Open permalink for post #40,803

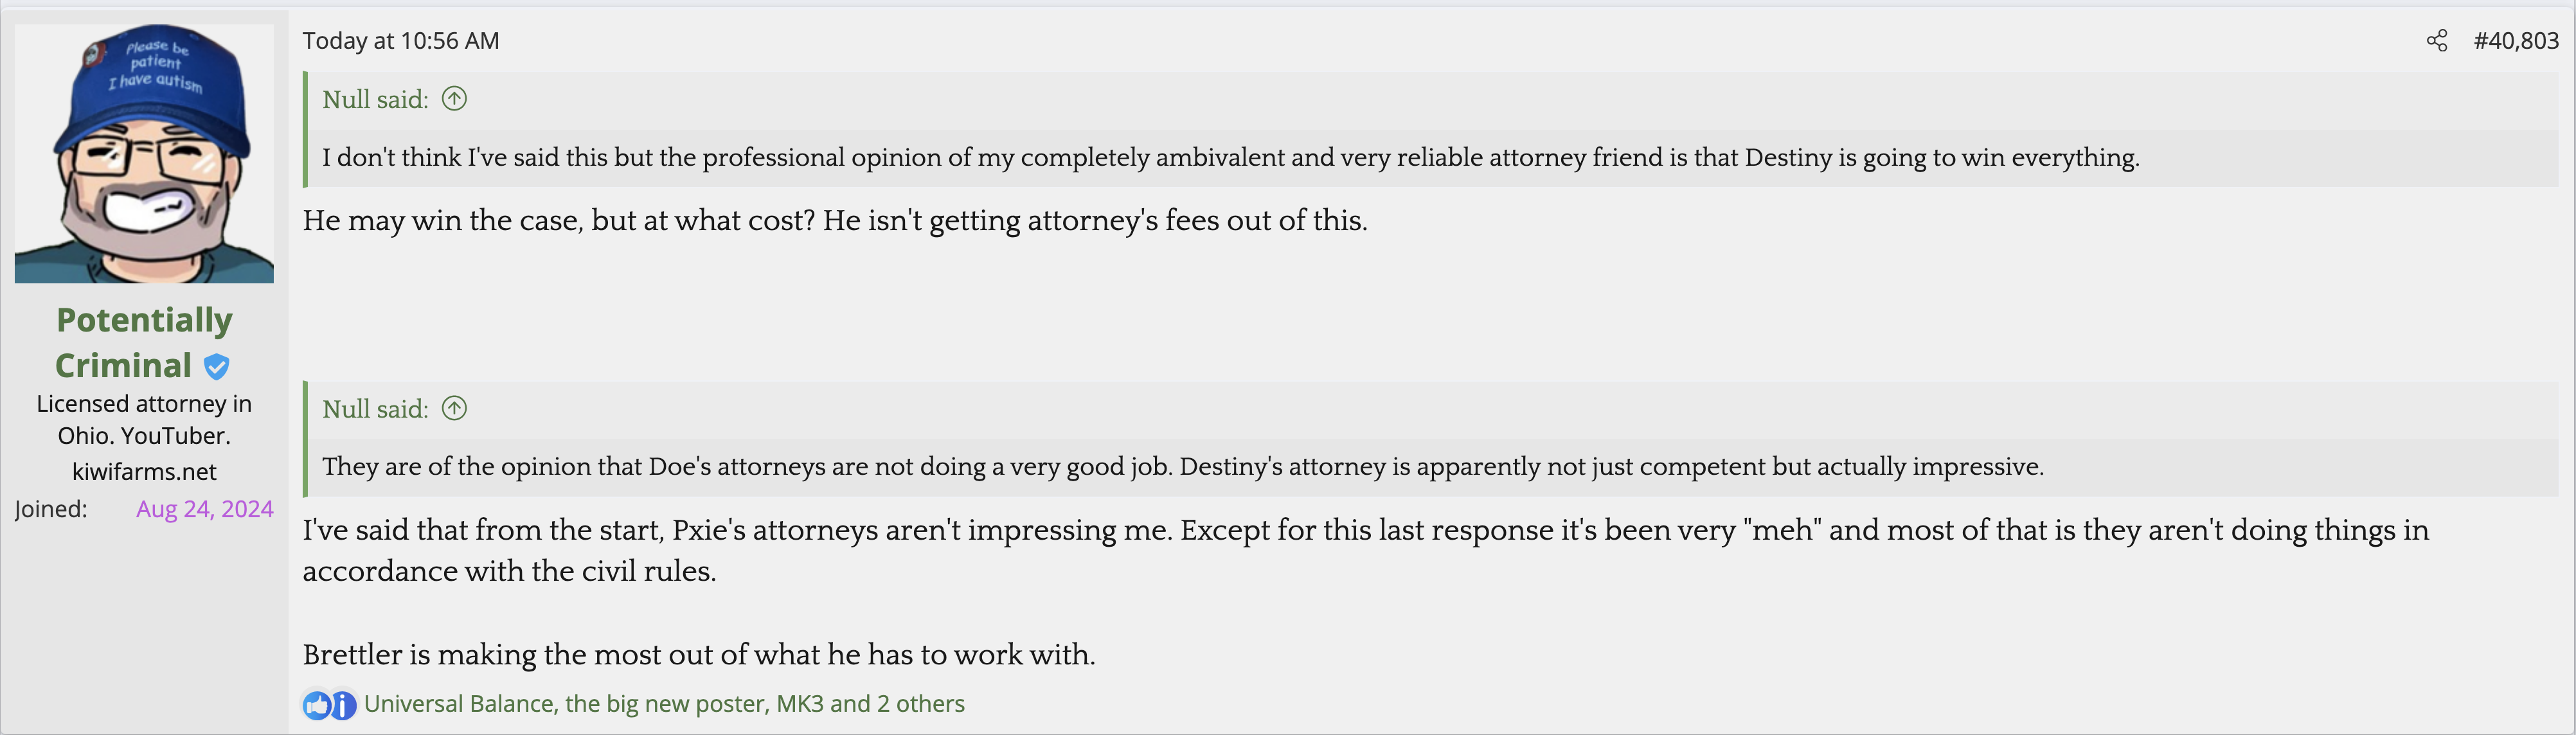[2515, 41]
